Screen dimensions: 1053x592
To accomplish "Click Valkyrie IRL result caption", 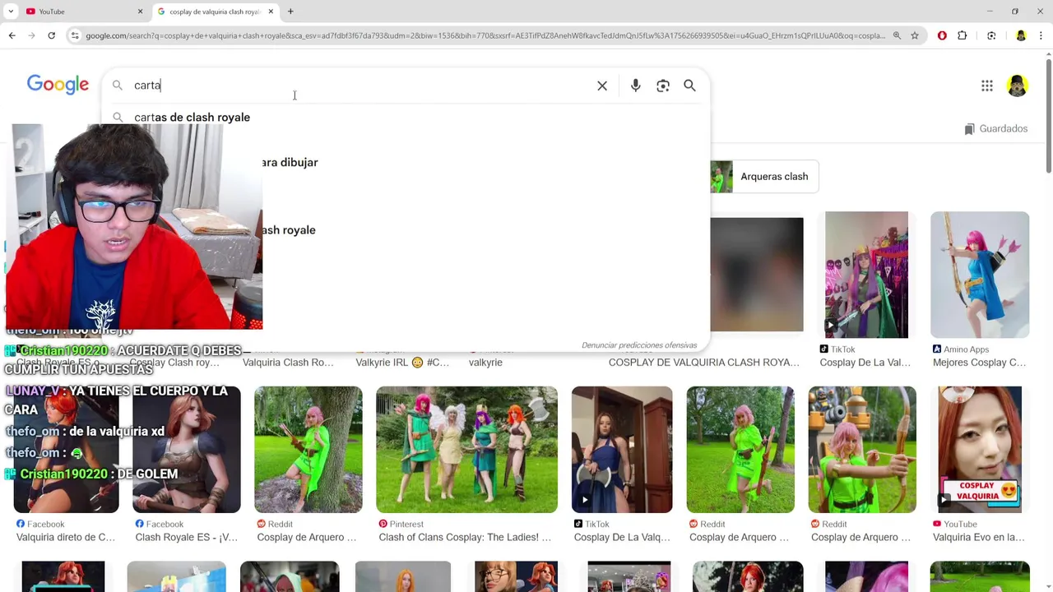I will click(402, 363).
